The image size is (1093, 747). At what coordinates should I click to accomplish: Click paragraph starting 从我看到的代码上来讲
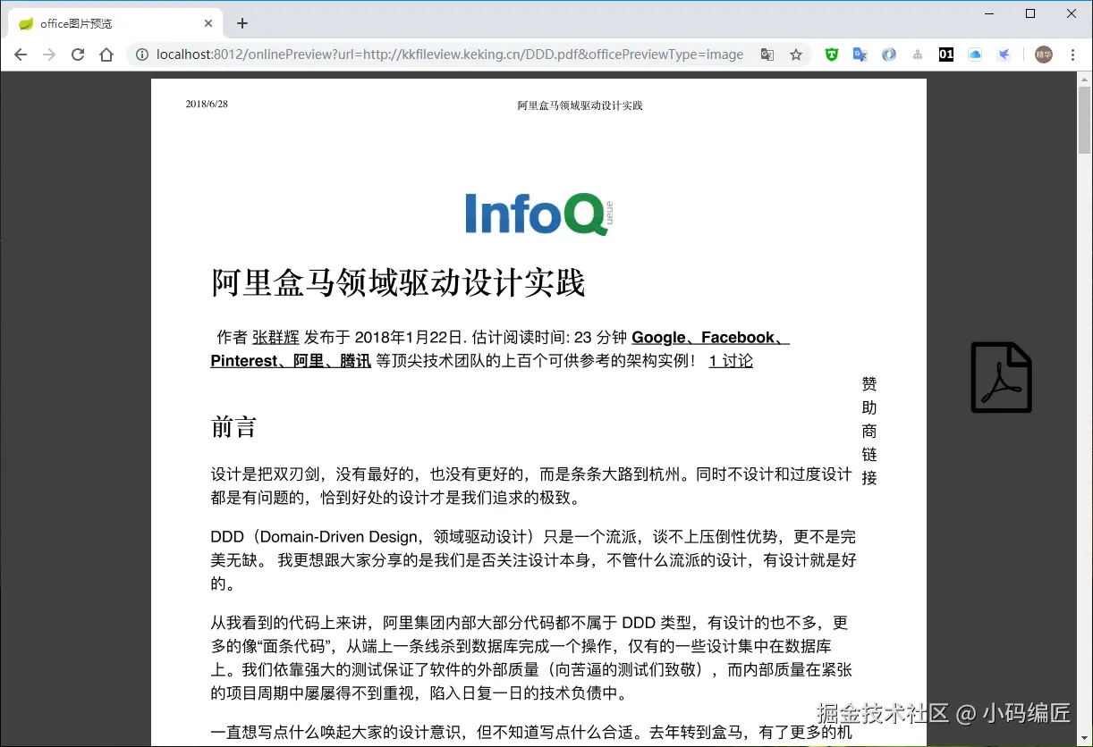click(x=530, y=658)
